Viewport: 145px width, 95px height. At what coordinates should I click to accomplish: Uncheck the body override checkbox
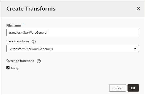tap(8, 68)
